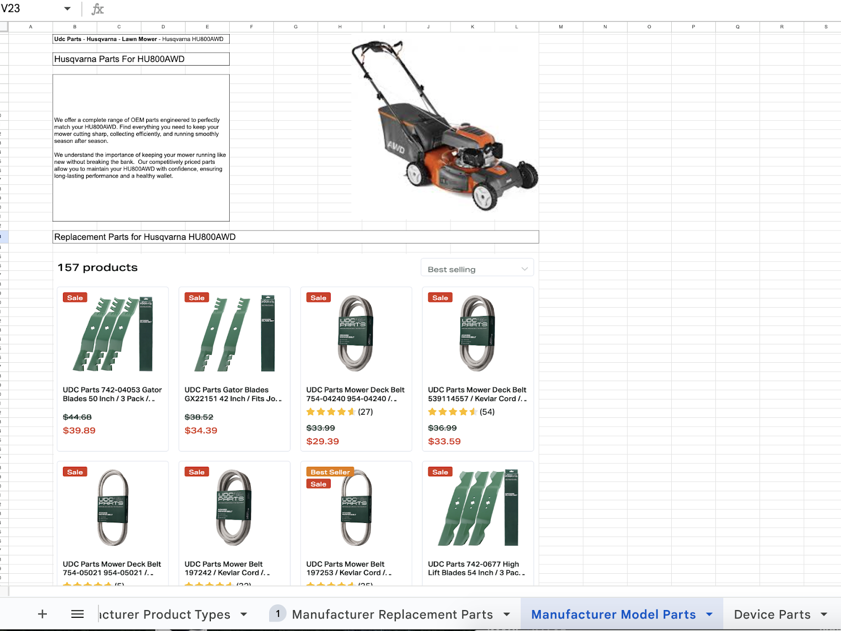Select the 157 products count text
The image size is (841, 631).
pyautogui.click(x=98, y=267)
